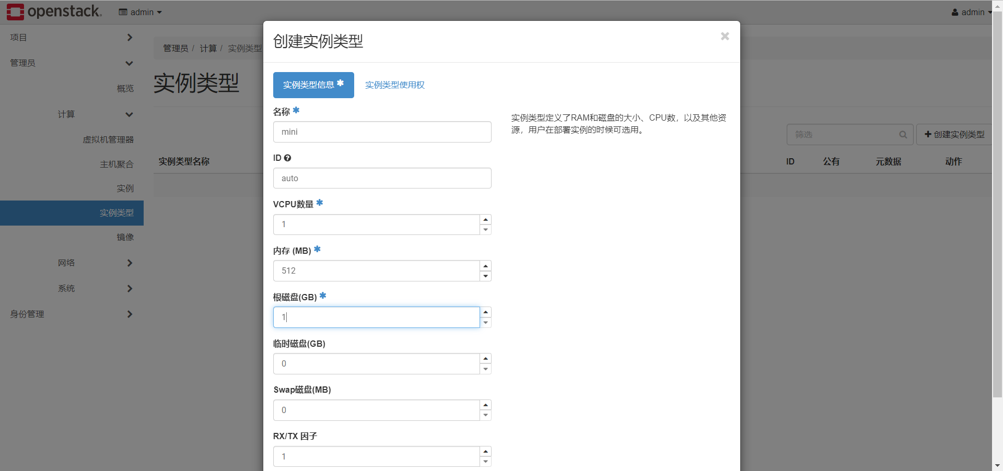Click the 根磁盘(GB) input field
This screenshot has width=1003, height=471.
coord(376,317)
